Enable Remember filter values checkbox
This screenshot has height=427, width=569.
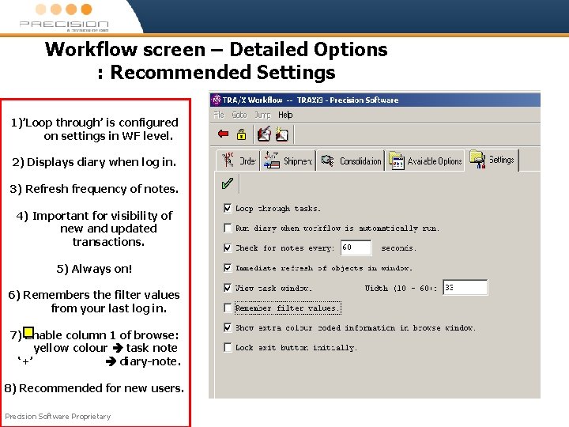[x=228, y=308]
